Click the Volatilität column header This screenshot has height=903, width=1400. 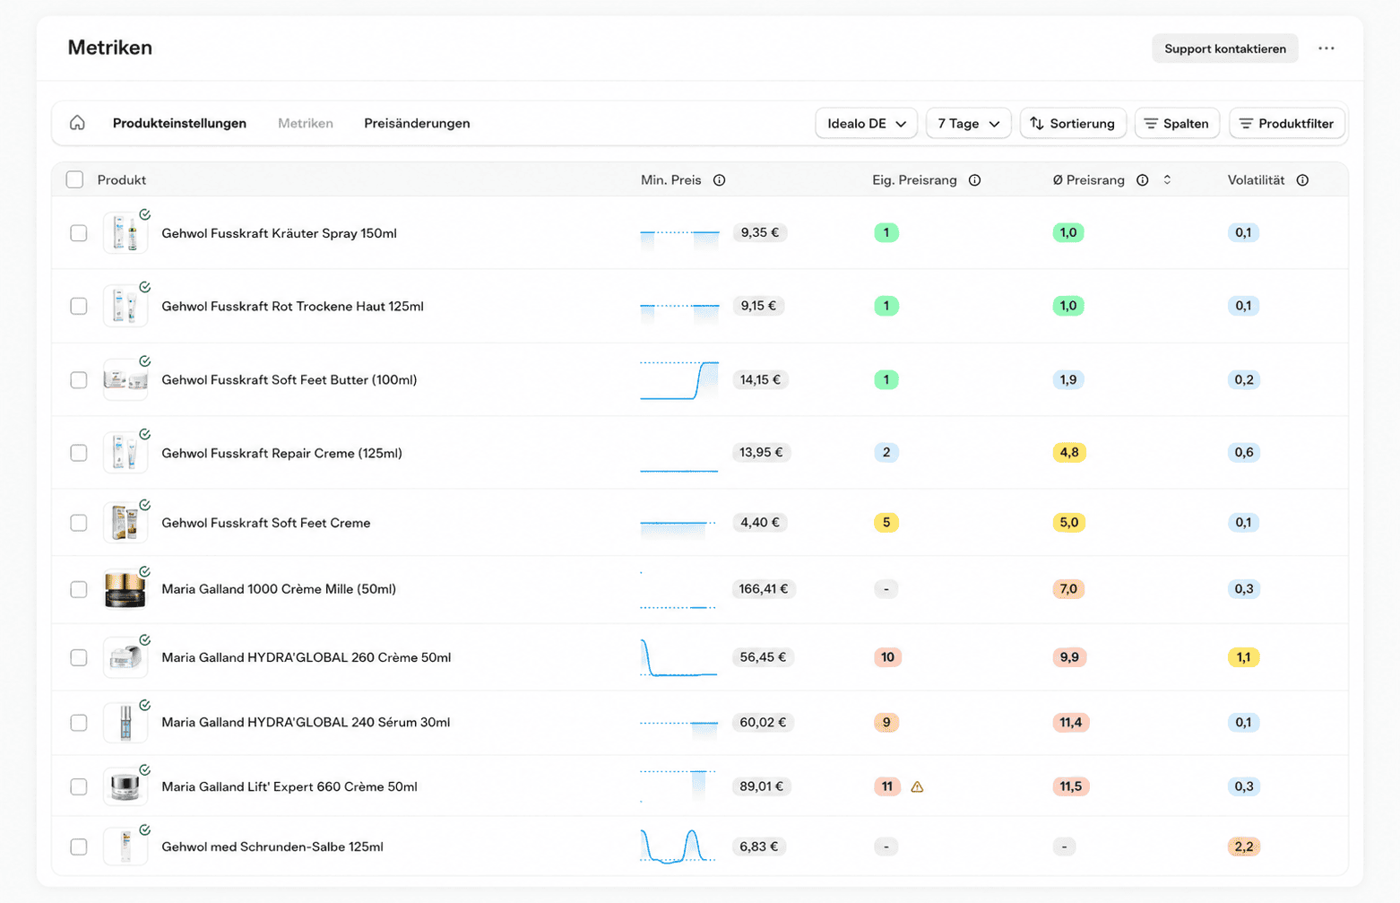coord(1256,180)
